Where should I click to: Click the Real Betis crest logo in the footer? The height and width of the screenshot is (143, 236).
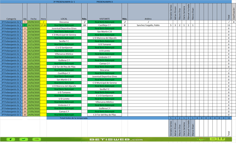pos(201,139)
